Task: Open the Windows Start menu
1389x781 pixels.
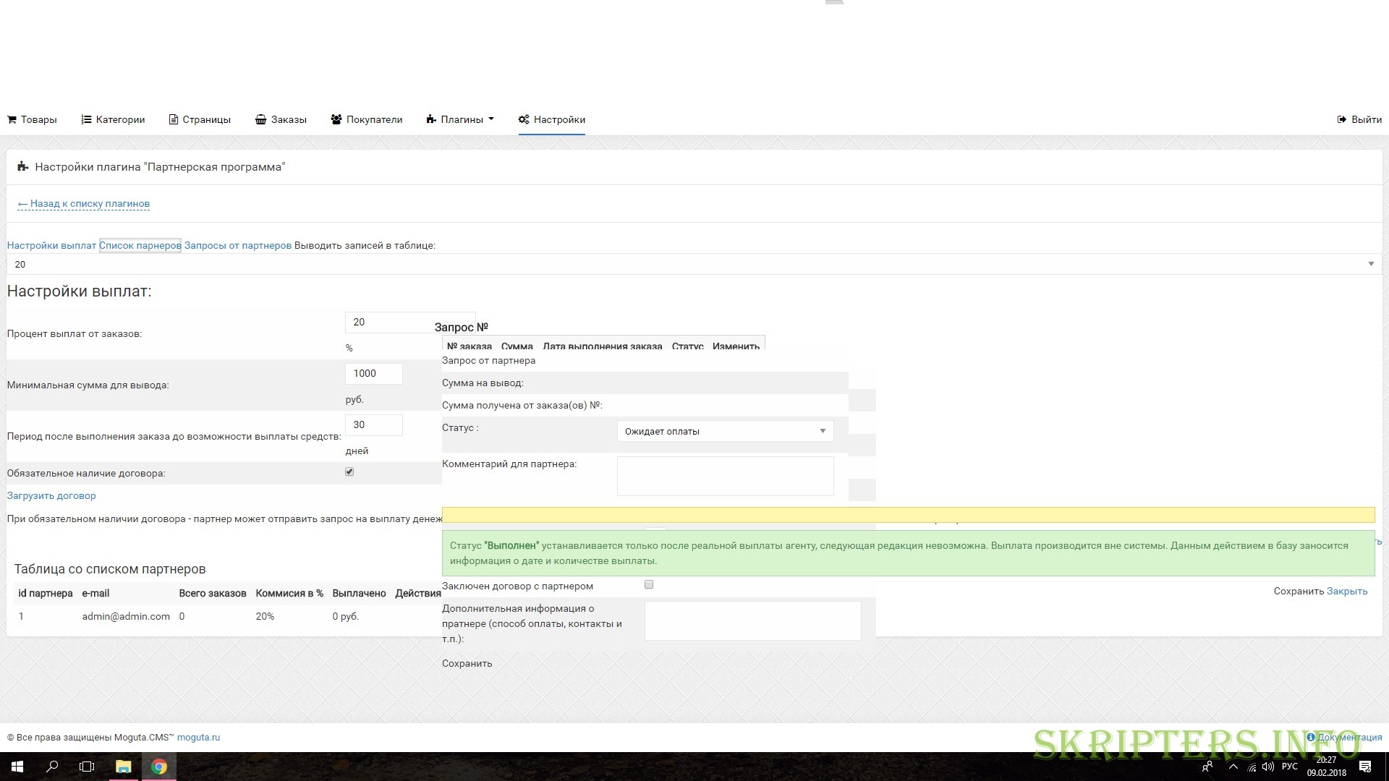Action: [17, 767]
